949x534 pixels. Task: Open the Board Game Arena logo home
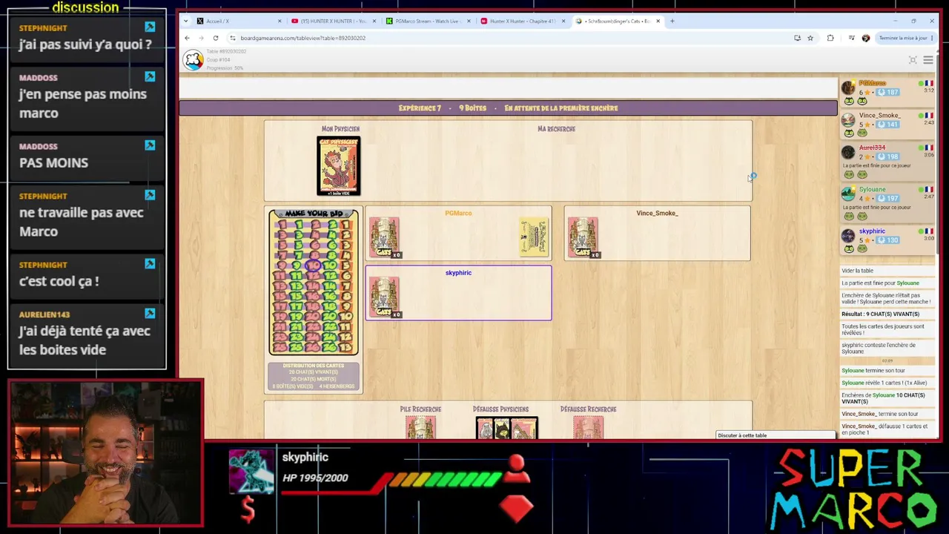pos(194,60)
